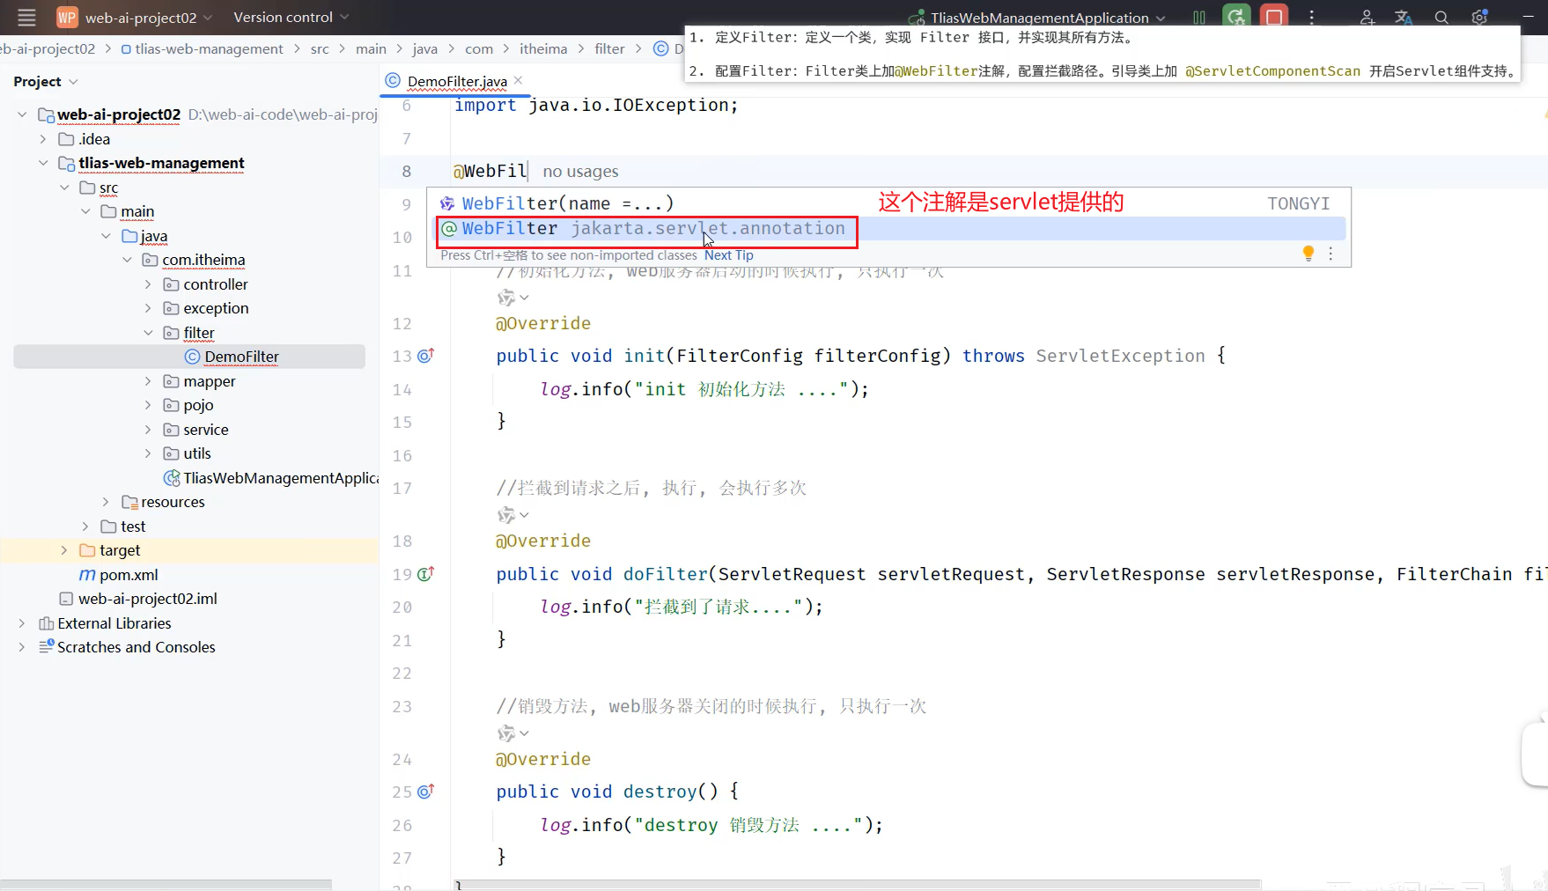Open web-ai-project02 project dropdown
The image size is (1548, 891).
tap(148, 17)
